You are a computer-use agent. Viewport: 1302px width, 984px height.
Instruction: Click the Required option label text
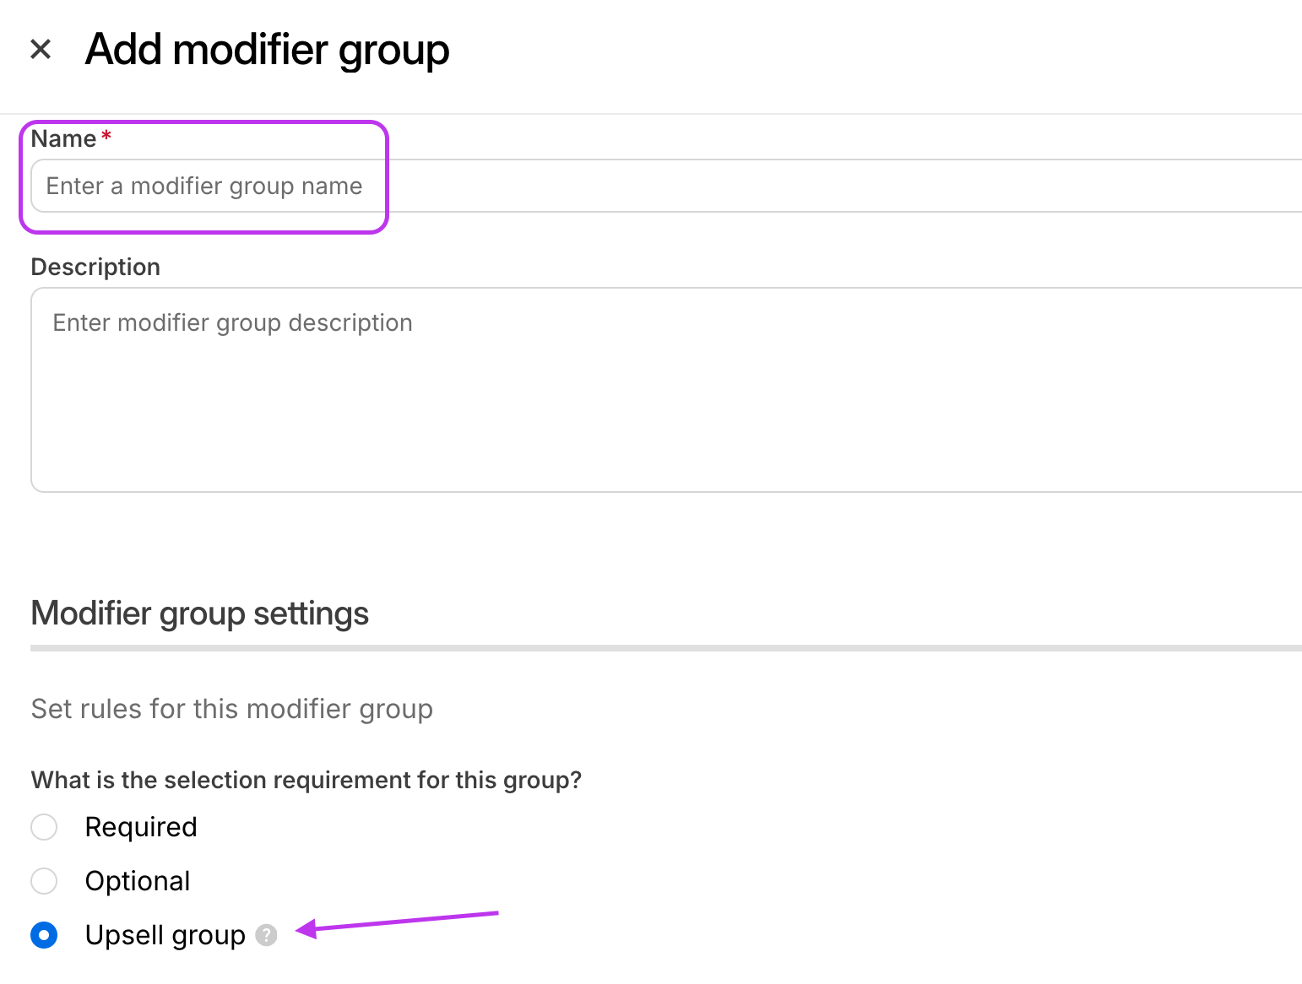coord(141,827)
